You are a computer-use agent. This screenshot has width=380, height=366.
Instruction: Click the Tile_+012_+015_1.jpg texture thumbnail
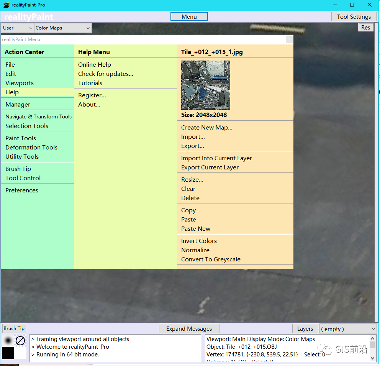coord(205,85)
